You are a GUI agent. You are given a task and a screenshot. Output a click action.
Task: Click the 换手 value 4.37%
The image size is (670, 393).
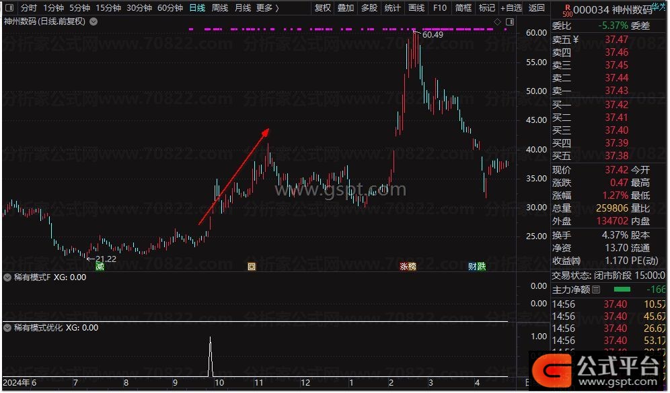(615, 235)
